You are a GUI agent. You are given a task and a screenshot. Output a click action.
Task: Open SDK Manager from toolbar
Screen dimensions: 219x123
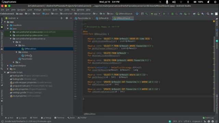pos(203,14)
